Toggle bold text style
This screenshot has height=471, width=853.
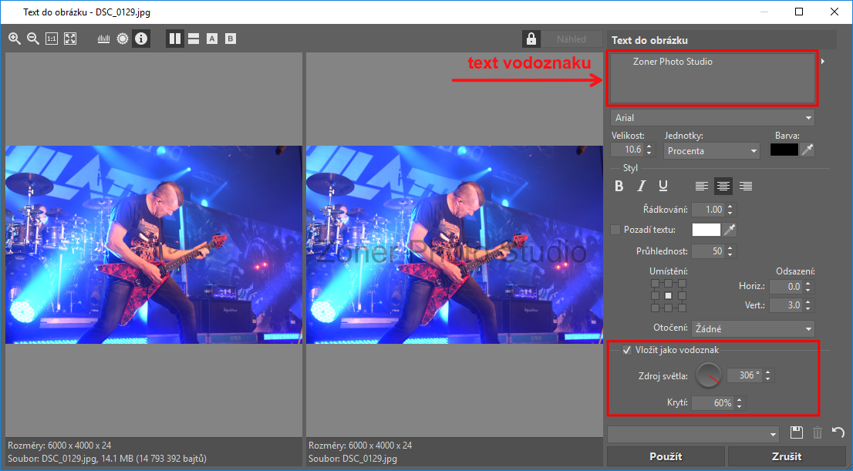click(x=619, y=186)
